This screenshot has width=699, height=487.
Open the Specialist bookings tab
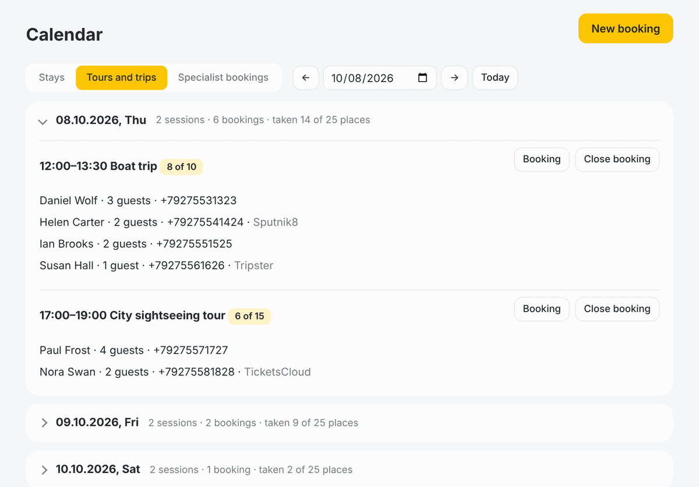click(223, 77)
